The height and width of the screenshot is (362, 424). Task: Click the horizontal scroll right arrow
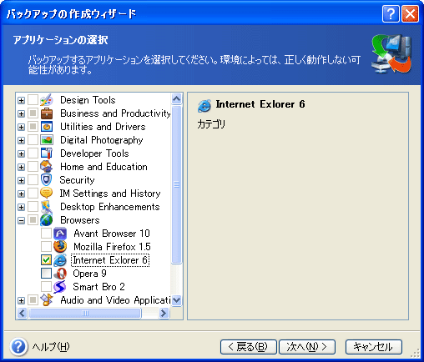[164, 314]
